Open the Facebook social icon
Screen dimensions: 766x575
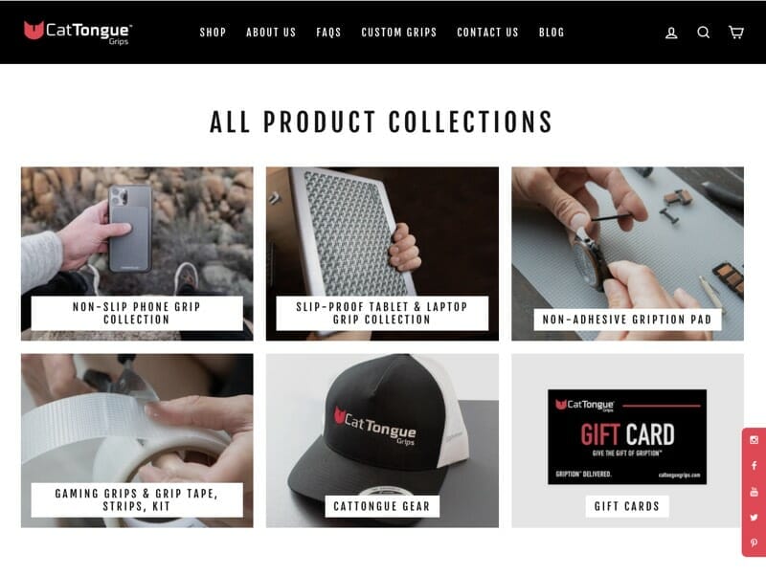click(x=754, y=466)
